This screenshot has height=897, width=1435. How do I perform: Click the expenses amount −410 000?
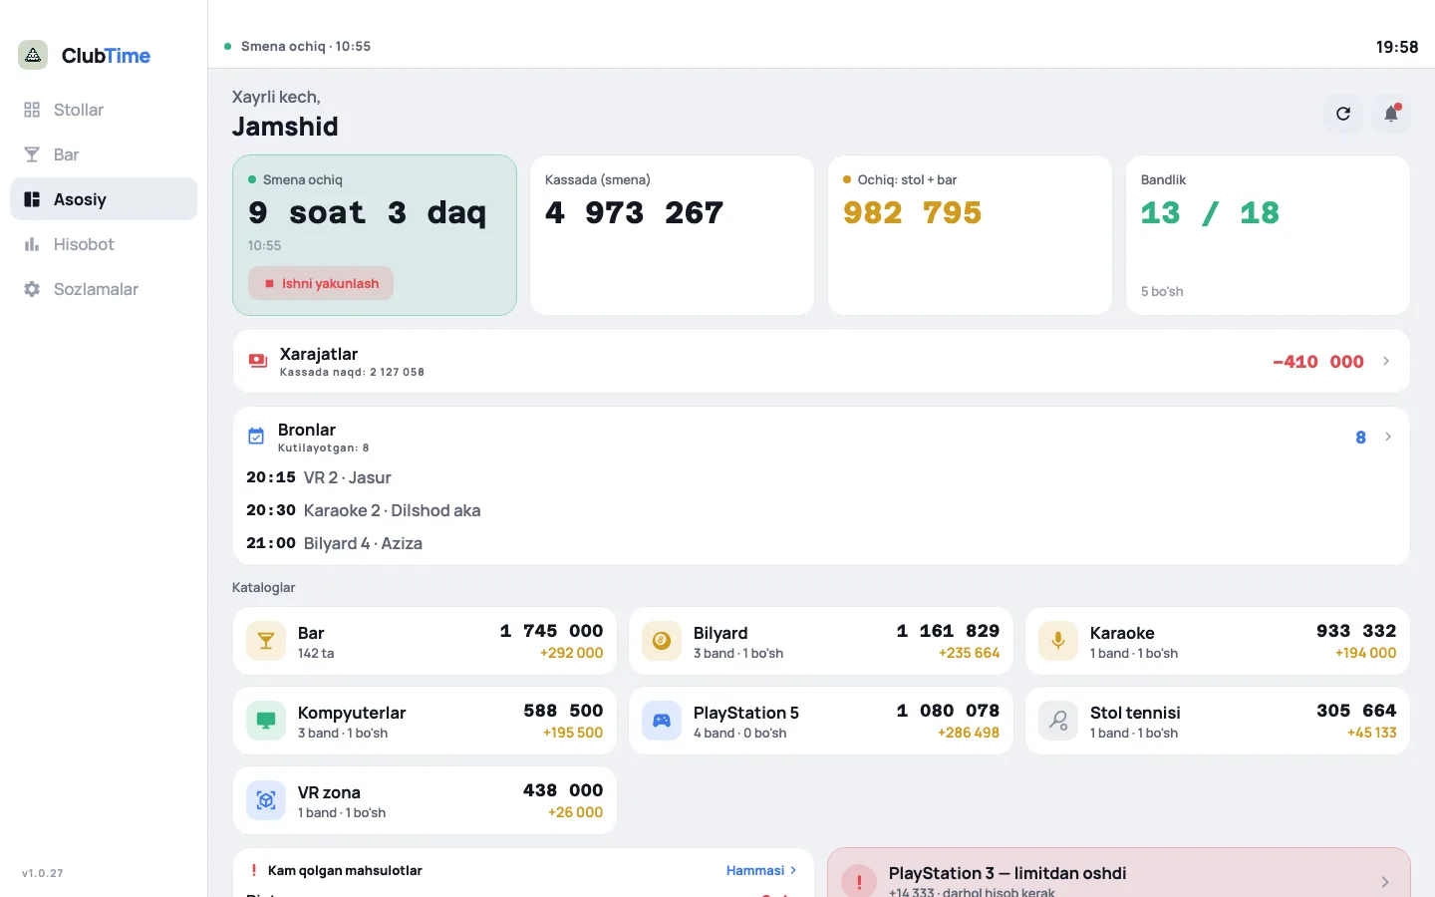pyautogui.click(x=1318, y=362)
